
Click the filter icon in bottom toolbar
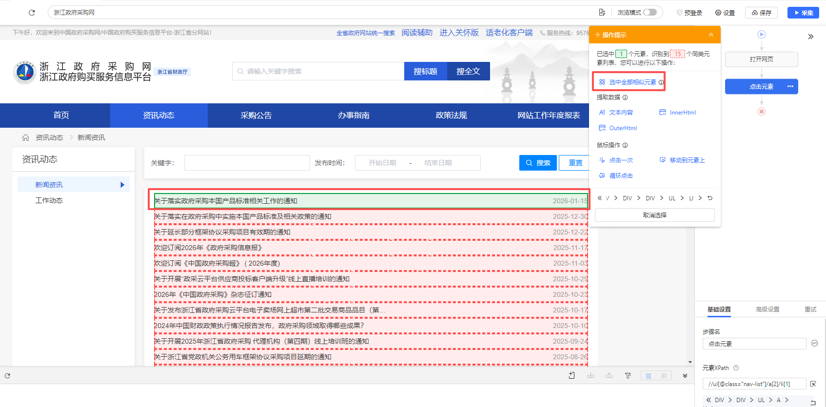(x=628, y=375)
